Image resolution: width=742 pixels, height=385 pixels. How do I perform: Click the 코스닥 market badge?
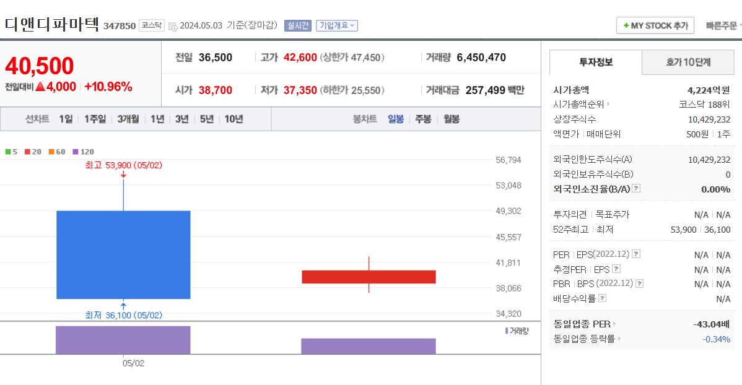point(151,25)
